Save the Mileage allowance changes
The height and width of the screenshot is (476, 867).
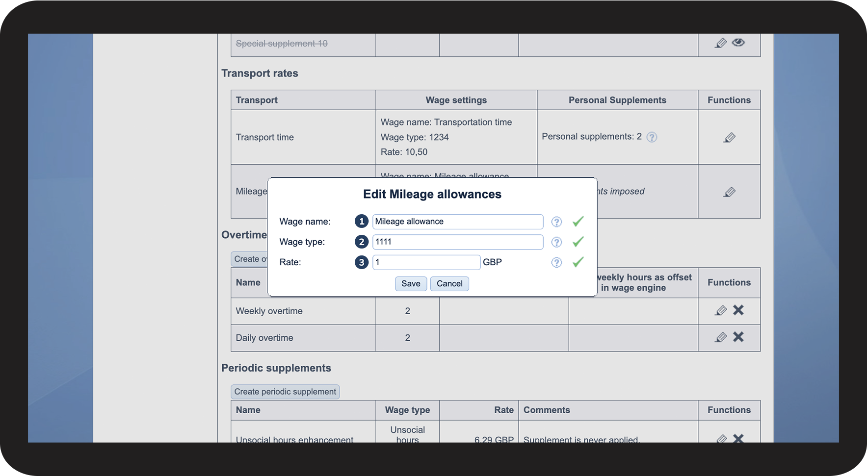[x=411, y=284]
